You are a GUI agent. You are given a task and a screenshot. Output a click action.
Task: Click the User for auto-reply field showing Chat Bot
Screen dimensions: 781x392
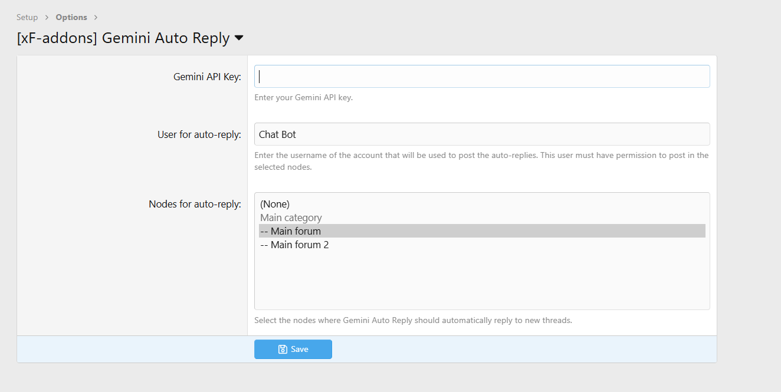pos(481,134)
